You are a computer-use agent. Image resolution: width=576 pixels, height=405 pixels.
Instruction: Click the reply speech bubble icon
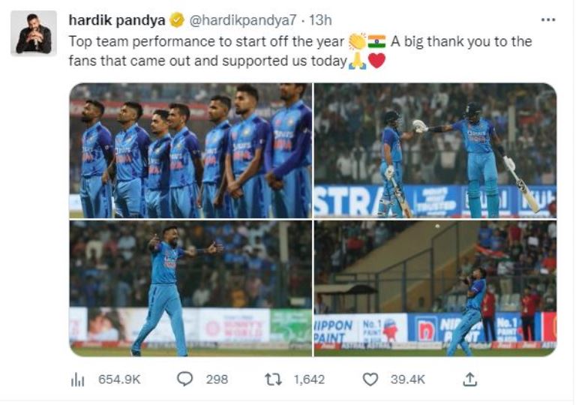184,379
